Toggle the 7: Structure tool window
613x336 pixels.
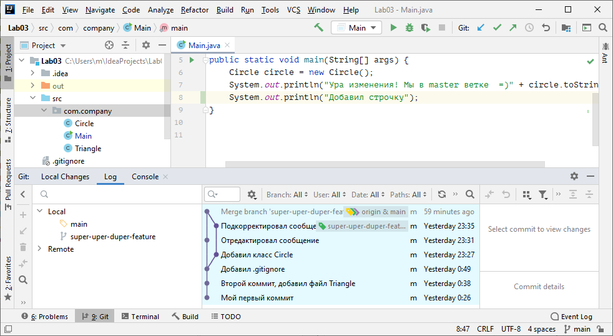click(8, 121)
